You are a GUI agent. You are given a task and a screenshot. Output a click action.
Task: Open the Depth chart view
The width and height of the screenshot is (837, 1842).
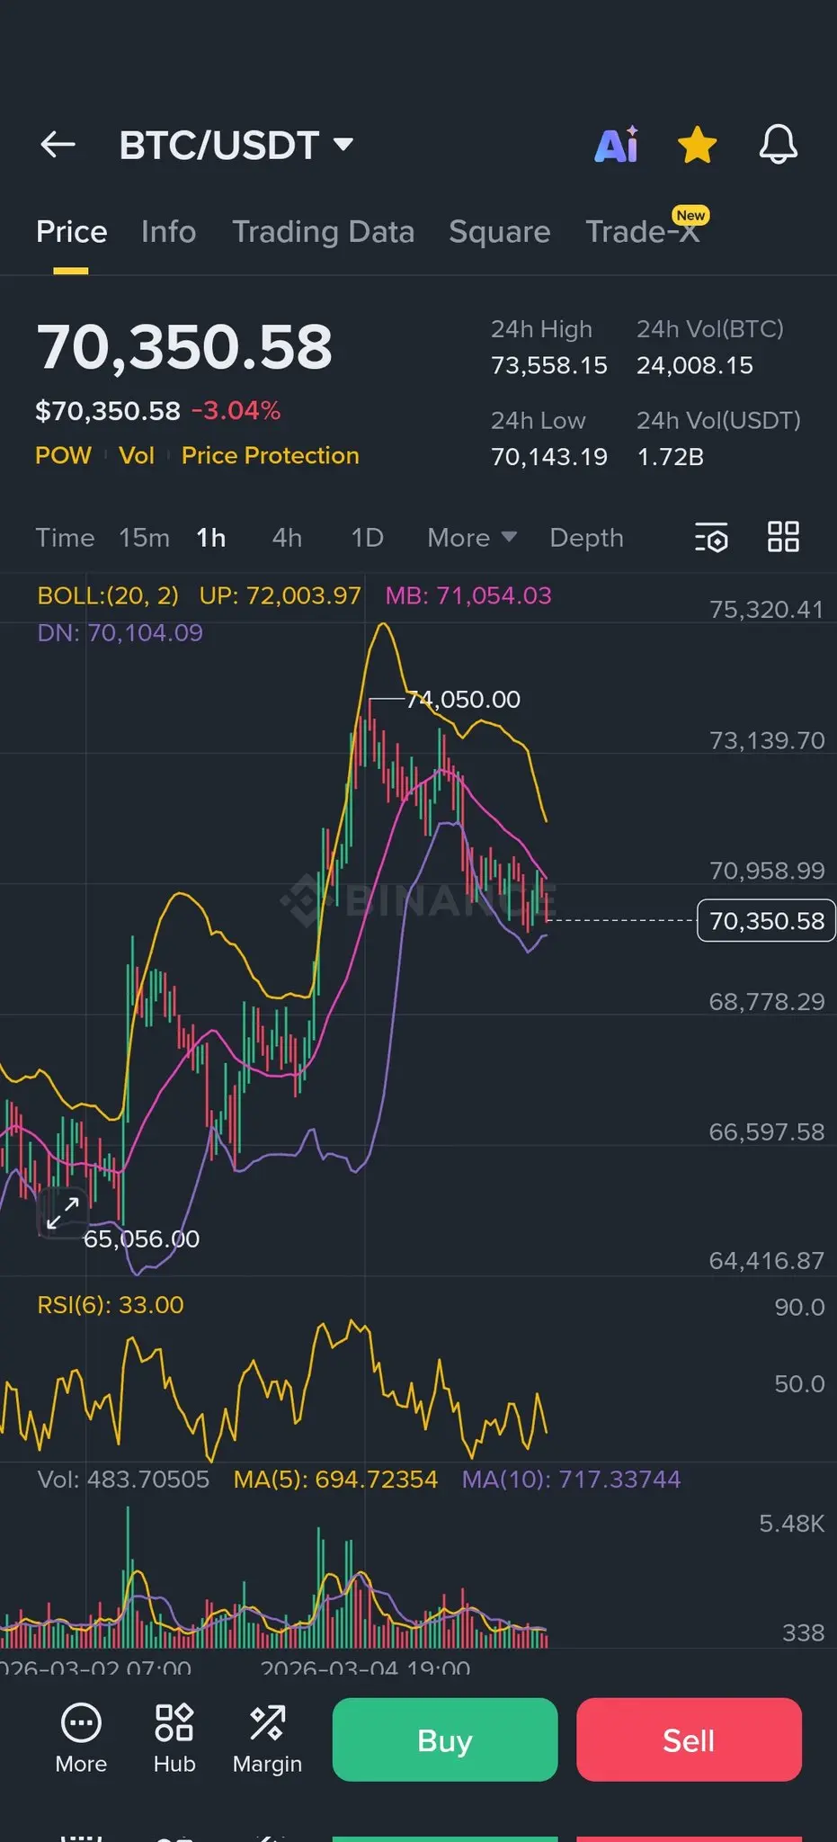[586, 538]
